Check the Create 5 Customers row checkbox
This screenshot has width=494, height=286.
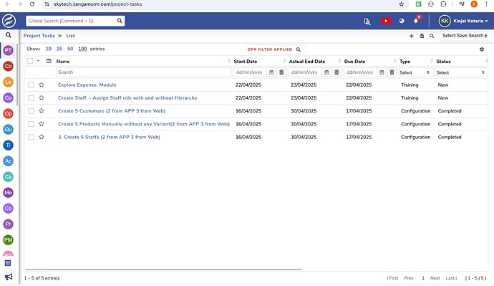31,111
